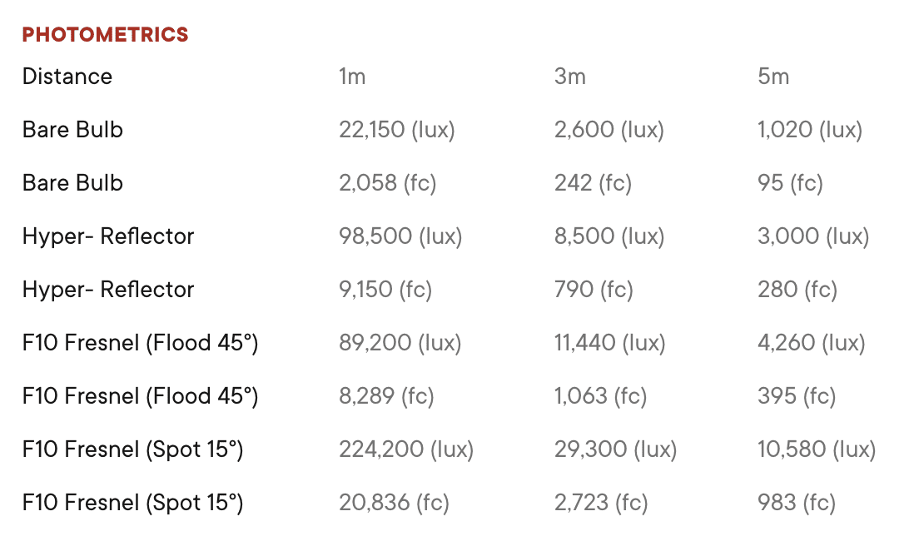Click the 224,200 (lux) value
The height and width of the screenshot is (556, 924).
point(406,449)
